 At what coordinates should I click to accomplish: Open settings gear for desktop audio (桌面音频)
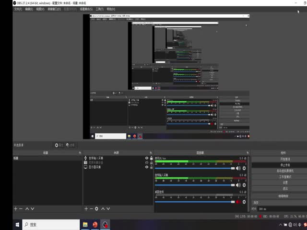pyautogui.click(x=244, y=202)
